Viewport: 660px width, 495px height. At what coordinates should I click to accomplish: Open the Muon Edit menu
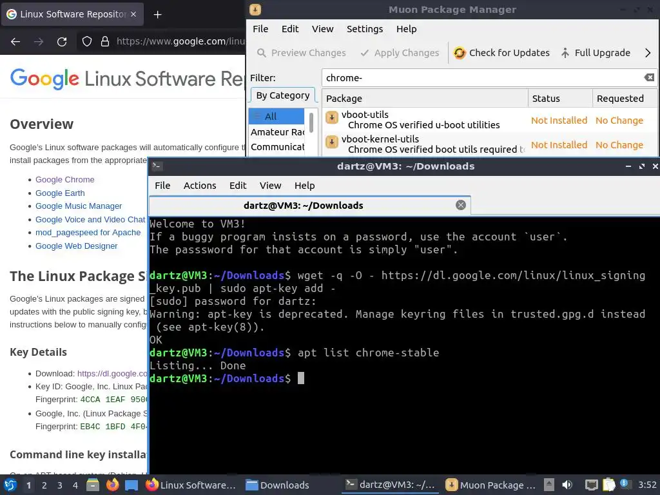[x=290, y=28]
